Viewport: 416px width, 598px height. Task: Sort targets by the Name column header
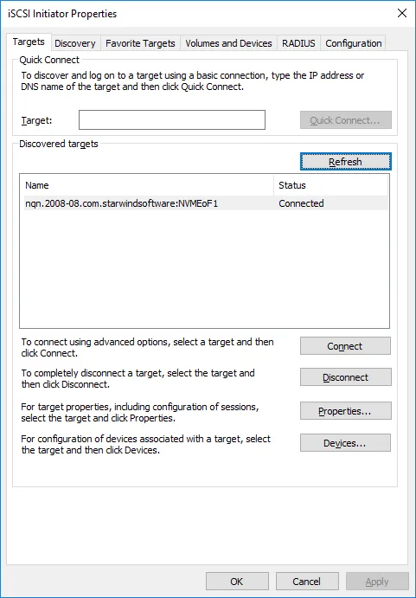click(x=149, y=185)
